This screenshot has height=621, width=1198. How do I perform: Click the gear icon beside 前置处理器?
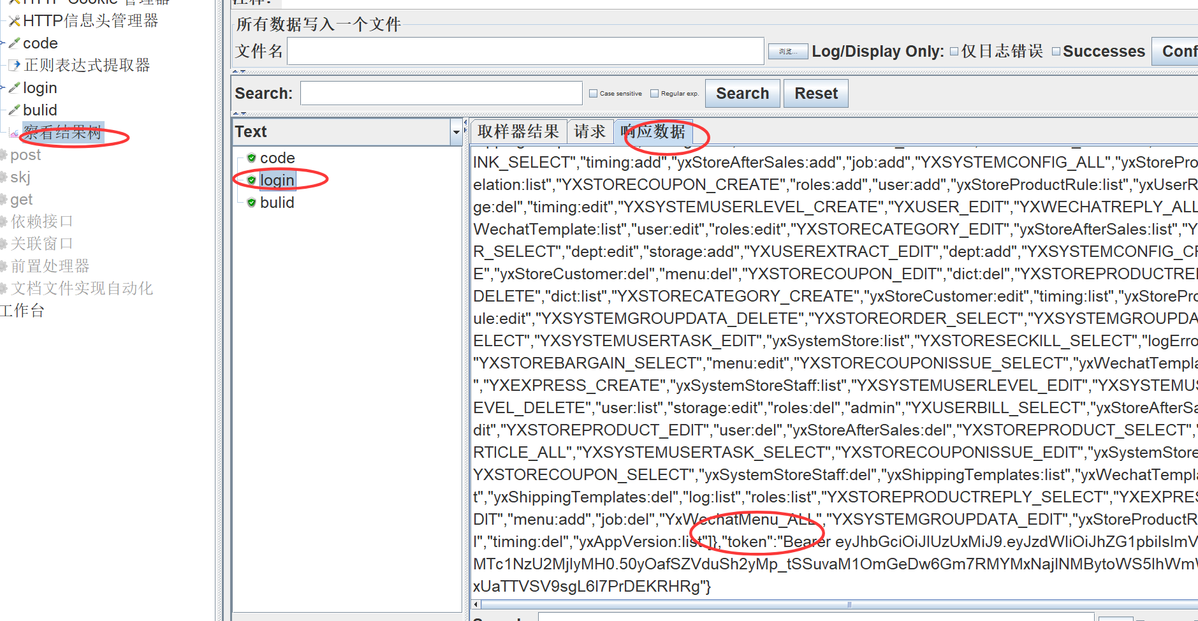pos(3,267)
